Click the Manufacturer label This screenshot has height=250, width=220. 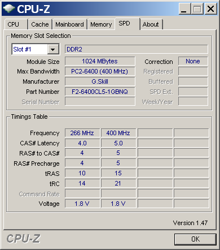click(41, 81)
